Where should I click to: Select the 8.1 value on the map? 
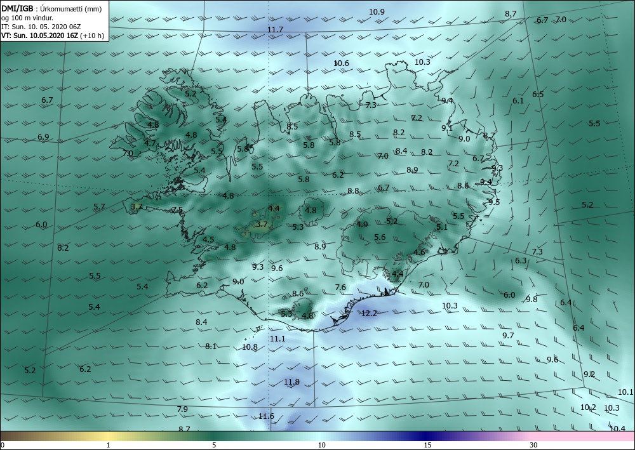[211, 347]
